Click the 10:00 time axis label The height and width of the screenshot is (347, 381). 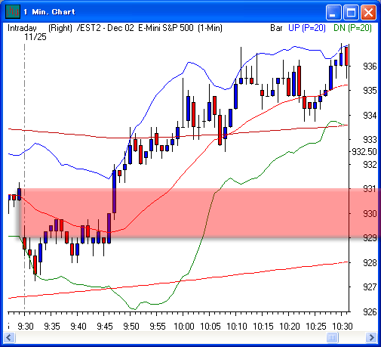[184, 327]
